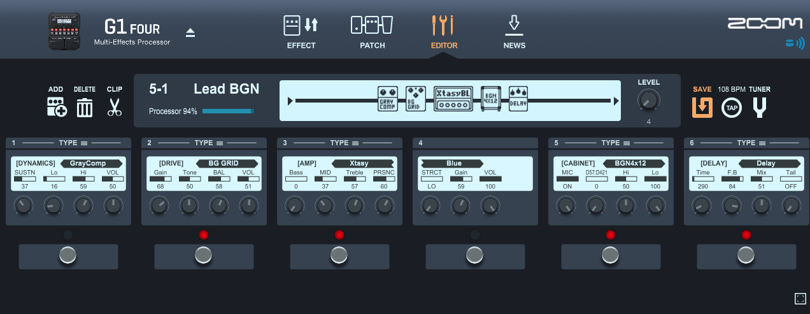Click the patch number 5-1
810x314 pixels.
(x=159, y=89)
